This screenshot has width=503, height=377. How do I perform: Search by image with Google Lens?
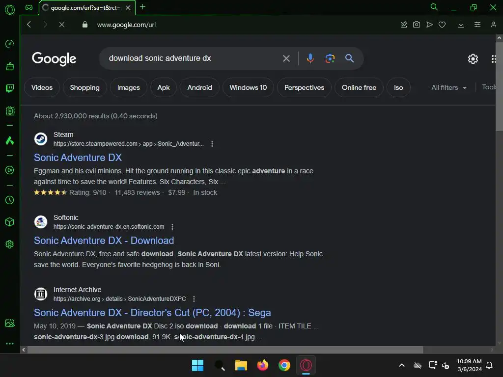pyautogui.click(x=330, y=58)
